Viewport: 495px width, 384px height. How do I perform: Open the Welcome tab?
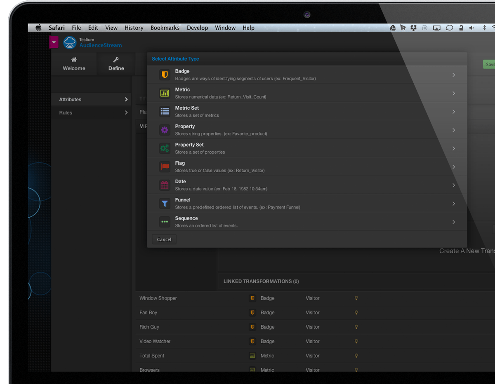(74, 64)
